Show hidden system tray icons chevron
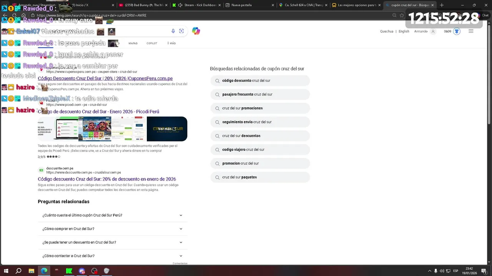492x276 pixels. coord(430,271)
